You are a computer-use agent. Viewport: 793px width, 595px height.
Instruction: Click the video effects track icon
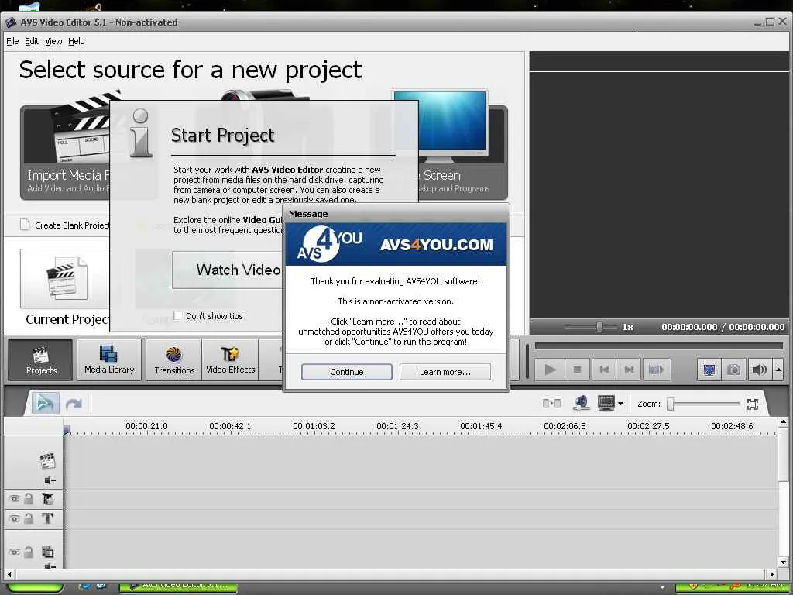pyautogui.click(x=48, y=499)
